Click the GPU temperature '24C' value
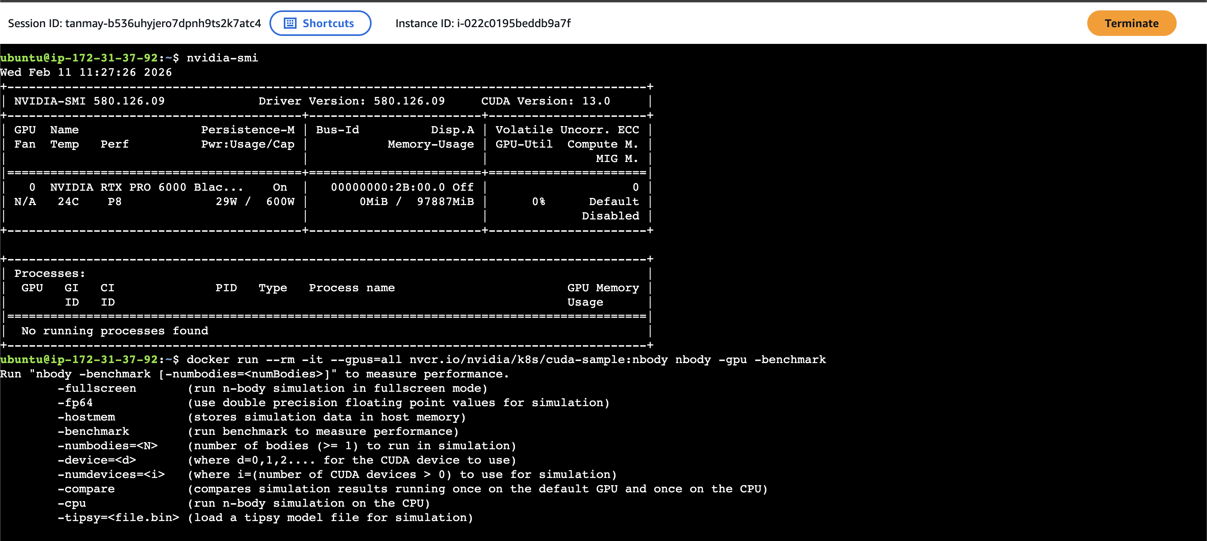Image resolution: width=1207 pixels, height=541 pixels. [x=68, y=202]
